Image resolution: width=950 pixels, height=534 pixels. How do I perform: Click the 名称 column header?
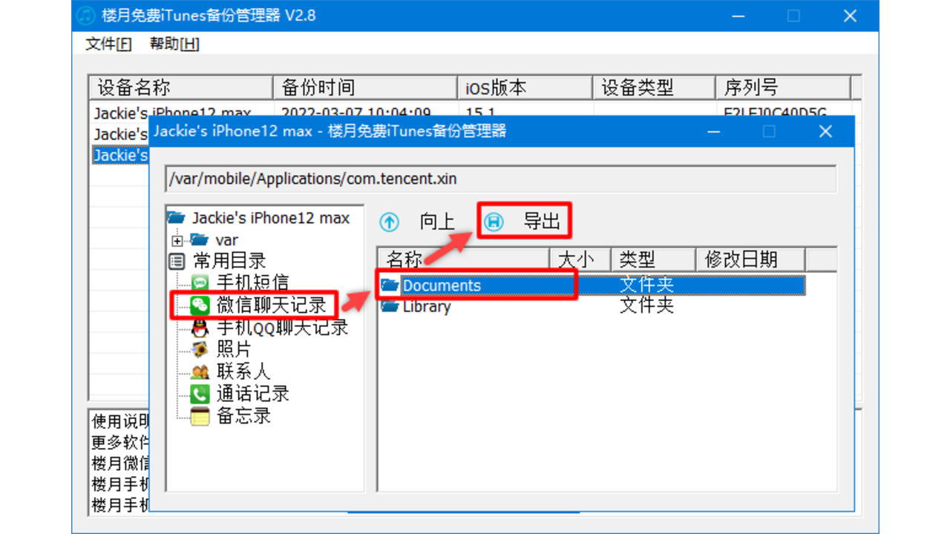tap(416, 259)
